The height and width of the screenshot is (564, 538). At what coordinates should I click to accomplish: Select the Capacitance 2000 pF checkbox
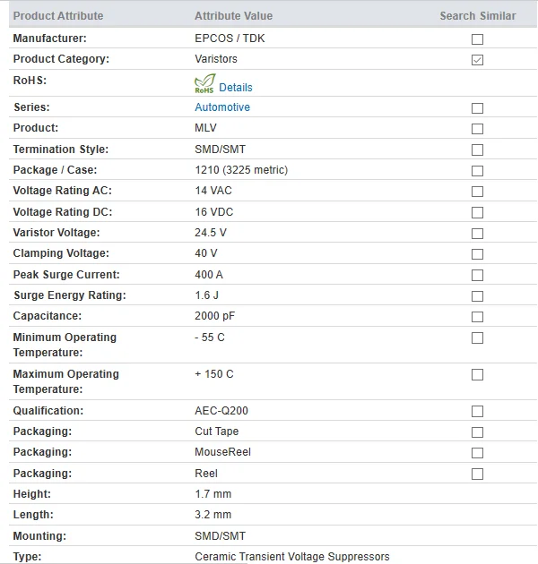pos(477,317)
